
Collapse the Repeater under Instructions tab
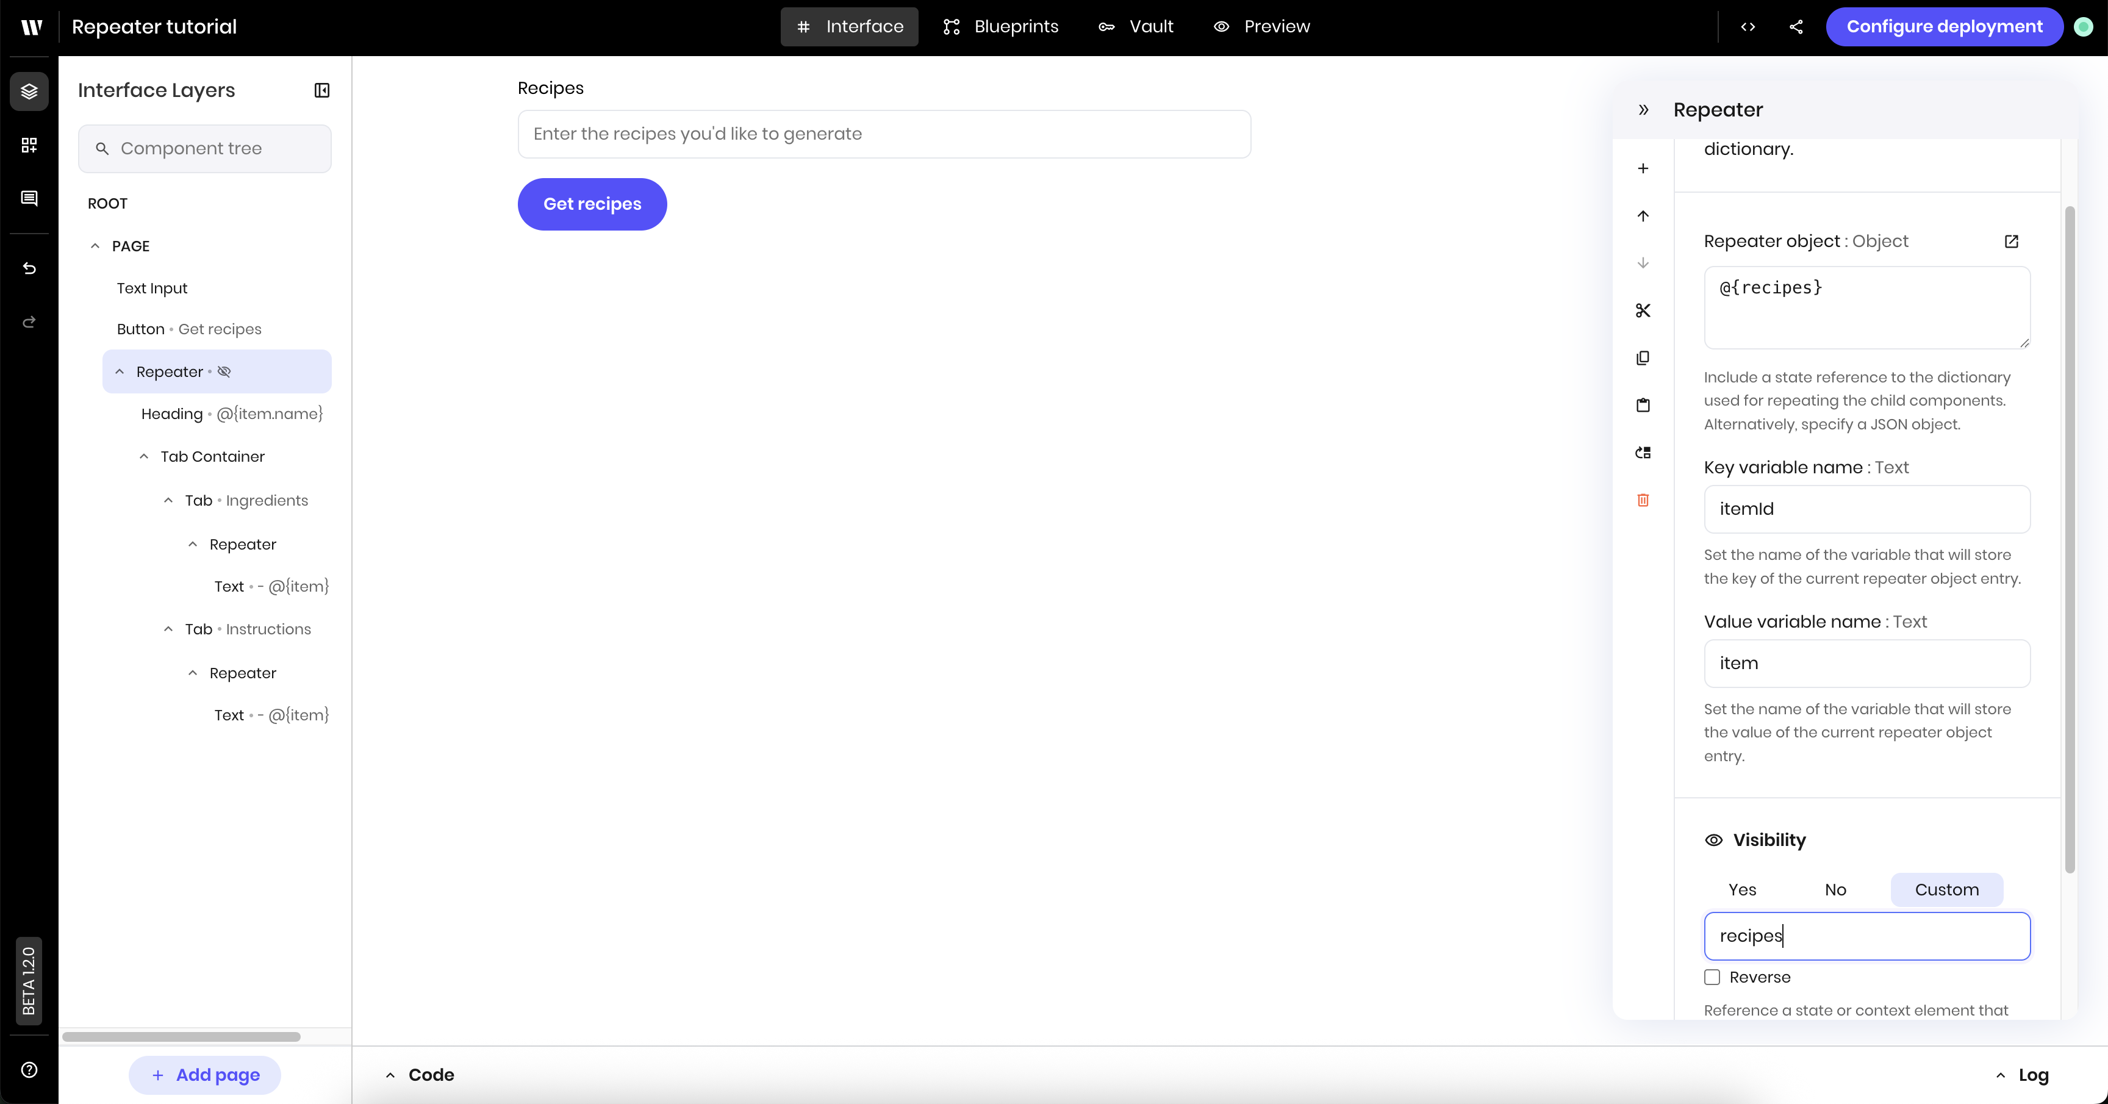click(193, 673)
